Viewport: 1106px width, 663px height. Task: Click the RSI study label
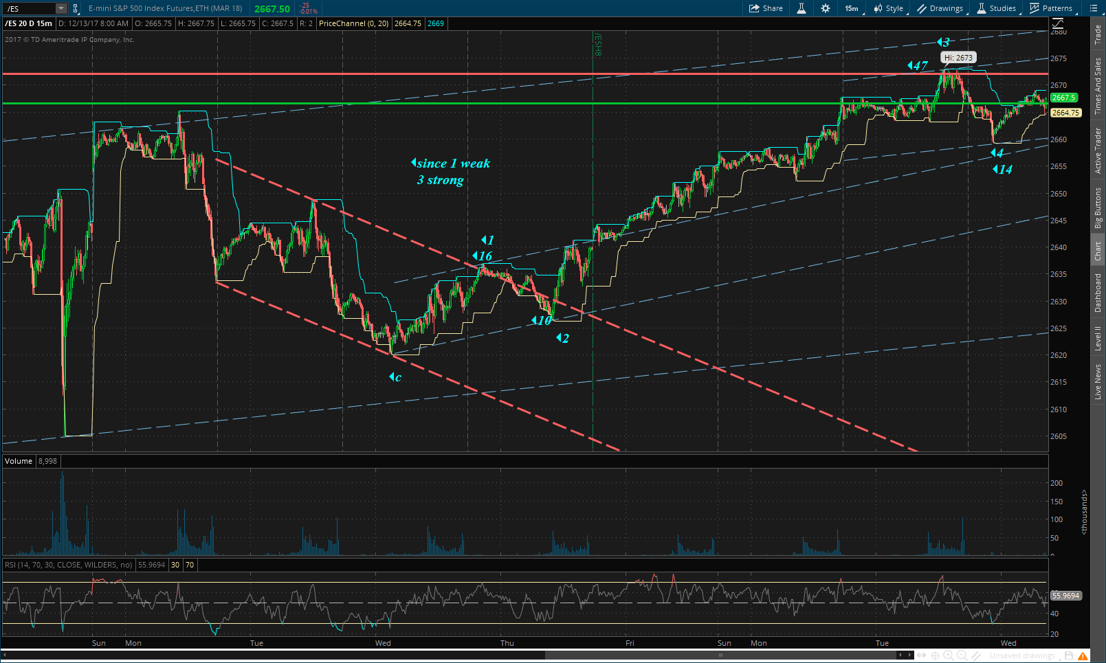[69, 565]
